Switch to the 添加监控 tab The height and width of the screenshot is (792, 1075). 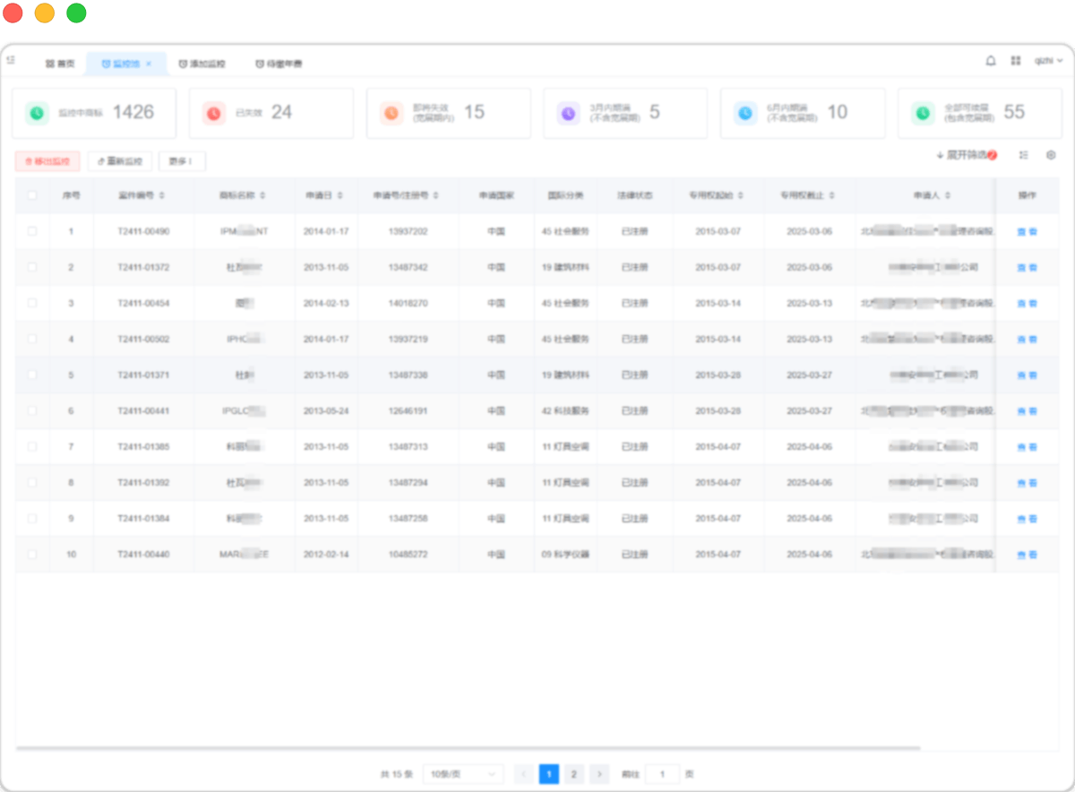point(202,64)
